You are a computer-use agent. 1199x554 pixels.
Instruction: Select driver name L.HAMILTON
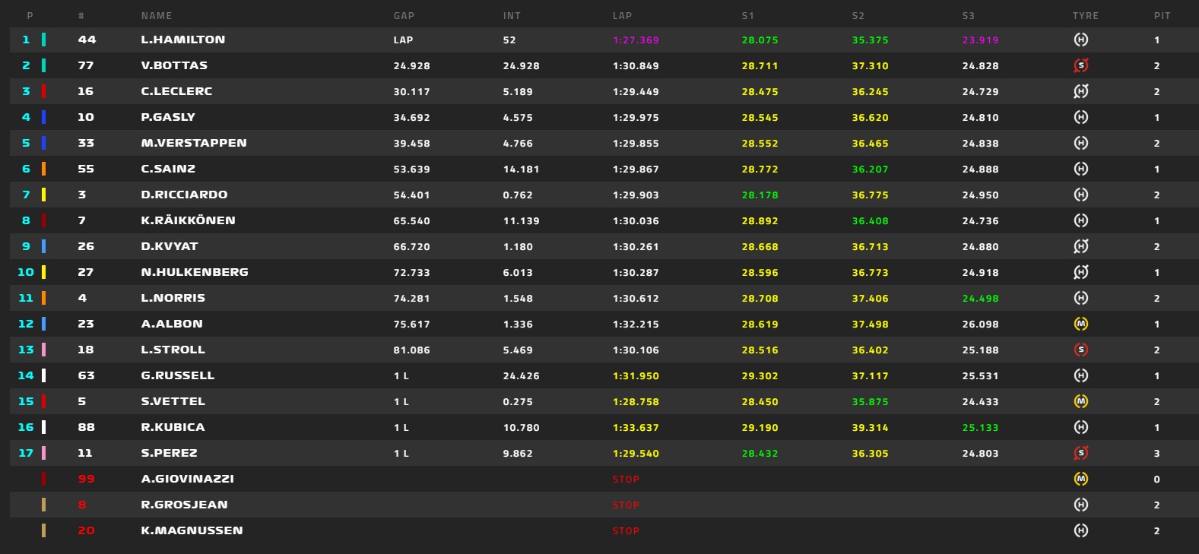click(x=182, y=40)
